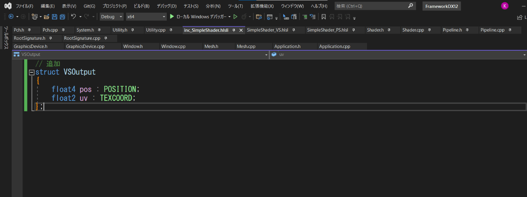This screenshot has width=527, height=197.
Task: Pin the inc_SimpleShader.hlsli tab
Action: (234, 30)
